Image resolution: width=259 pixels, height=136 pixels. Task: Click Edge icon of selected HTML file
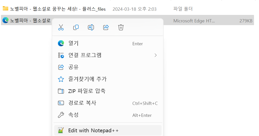click(5, 20)
